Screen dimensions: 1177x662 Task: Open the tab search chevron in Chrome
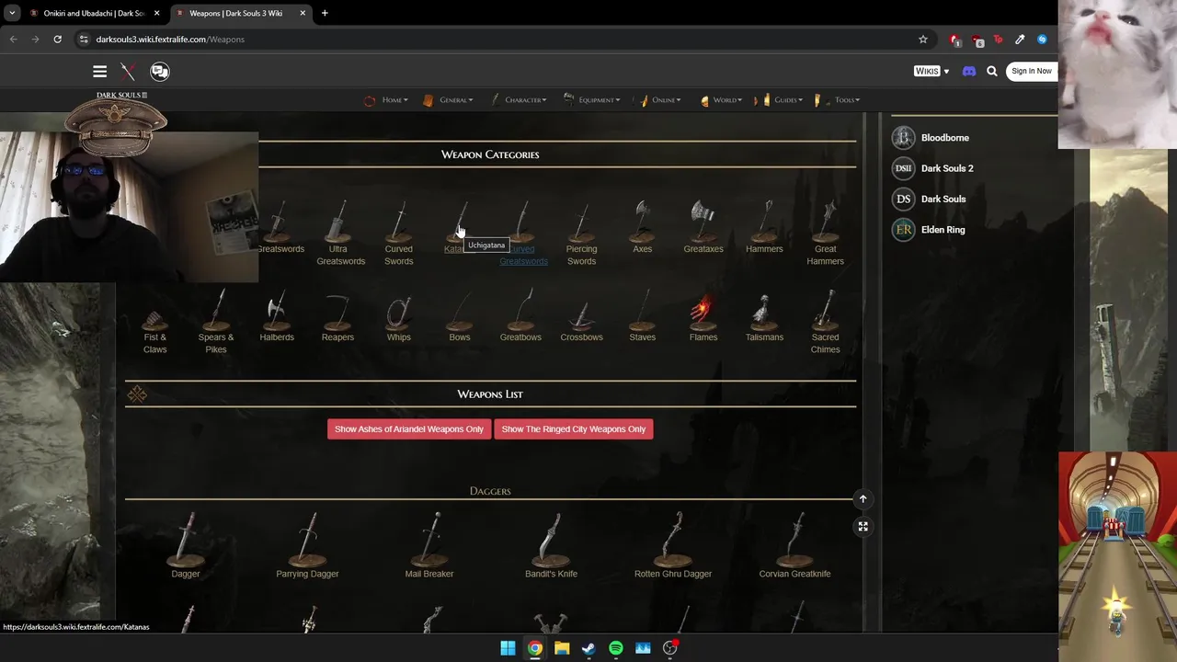click(12, 13)
